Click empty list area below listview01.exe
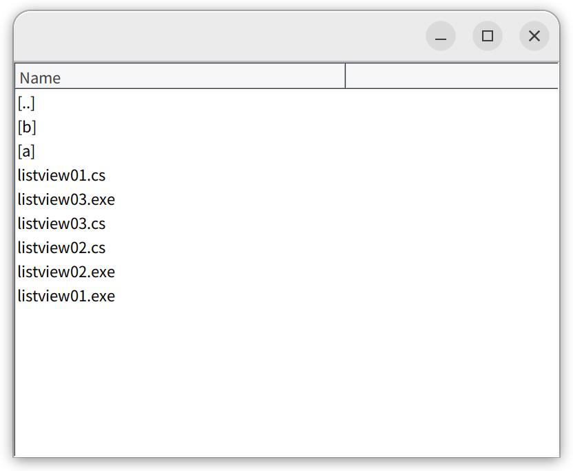Image resolution: width=573 pixels, height=471 pixels. [x=287, y=381]
